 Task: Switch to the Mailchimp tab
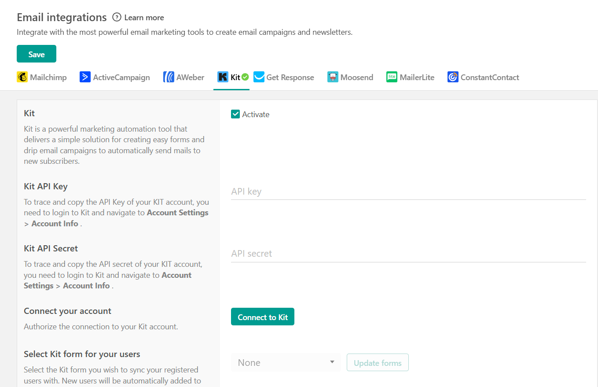click(x=42, y=77)
